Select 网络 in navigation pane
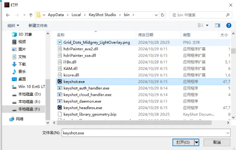This screenshot has width=236, height=150. click(16, 119)
